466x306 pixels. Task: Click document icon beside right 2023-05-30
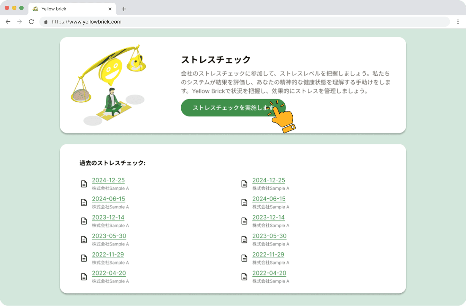click(244, 240)
